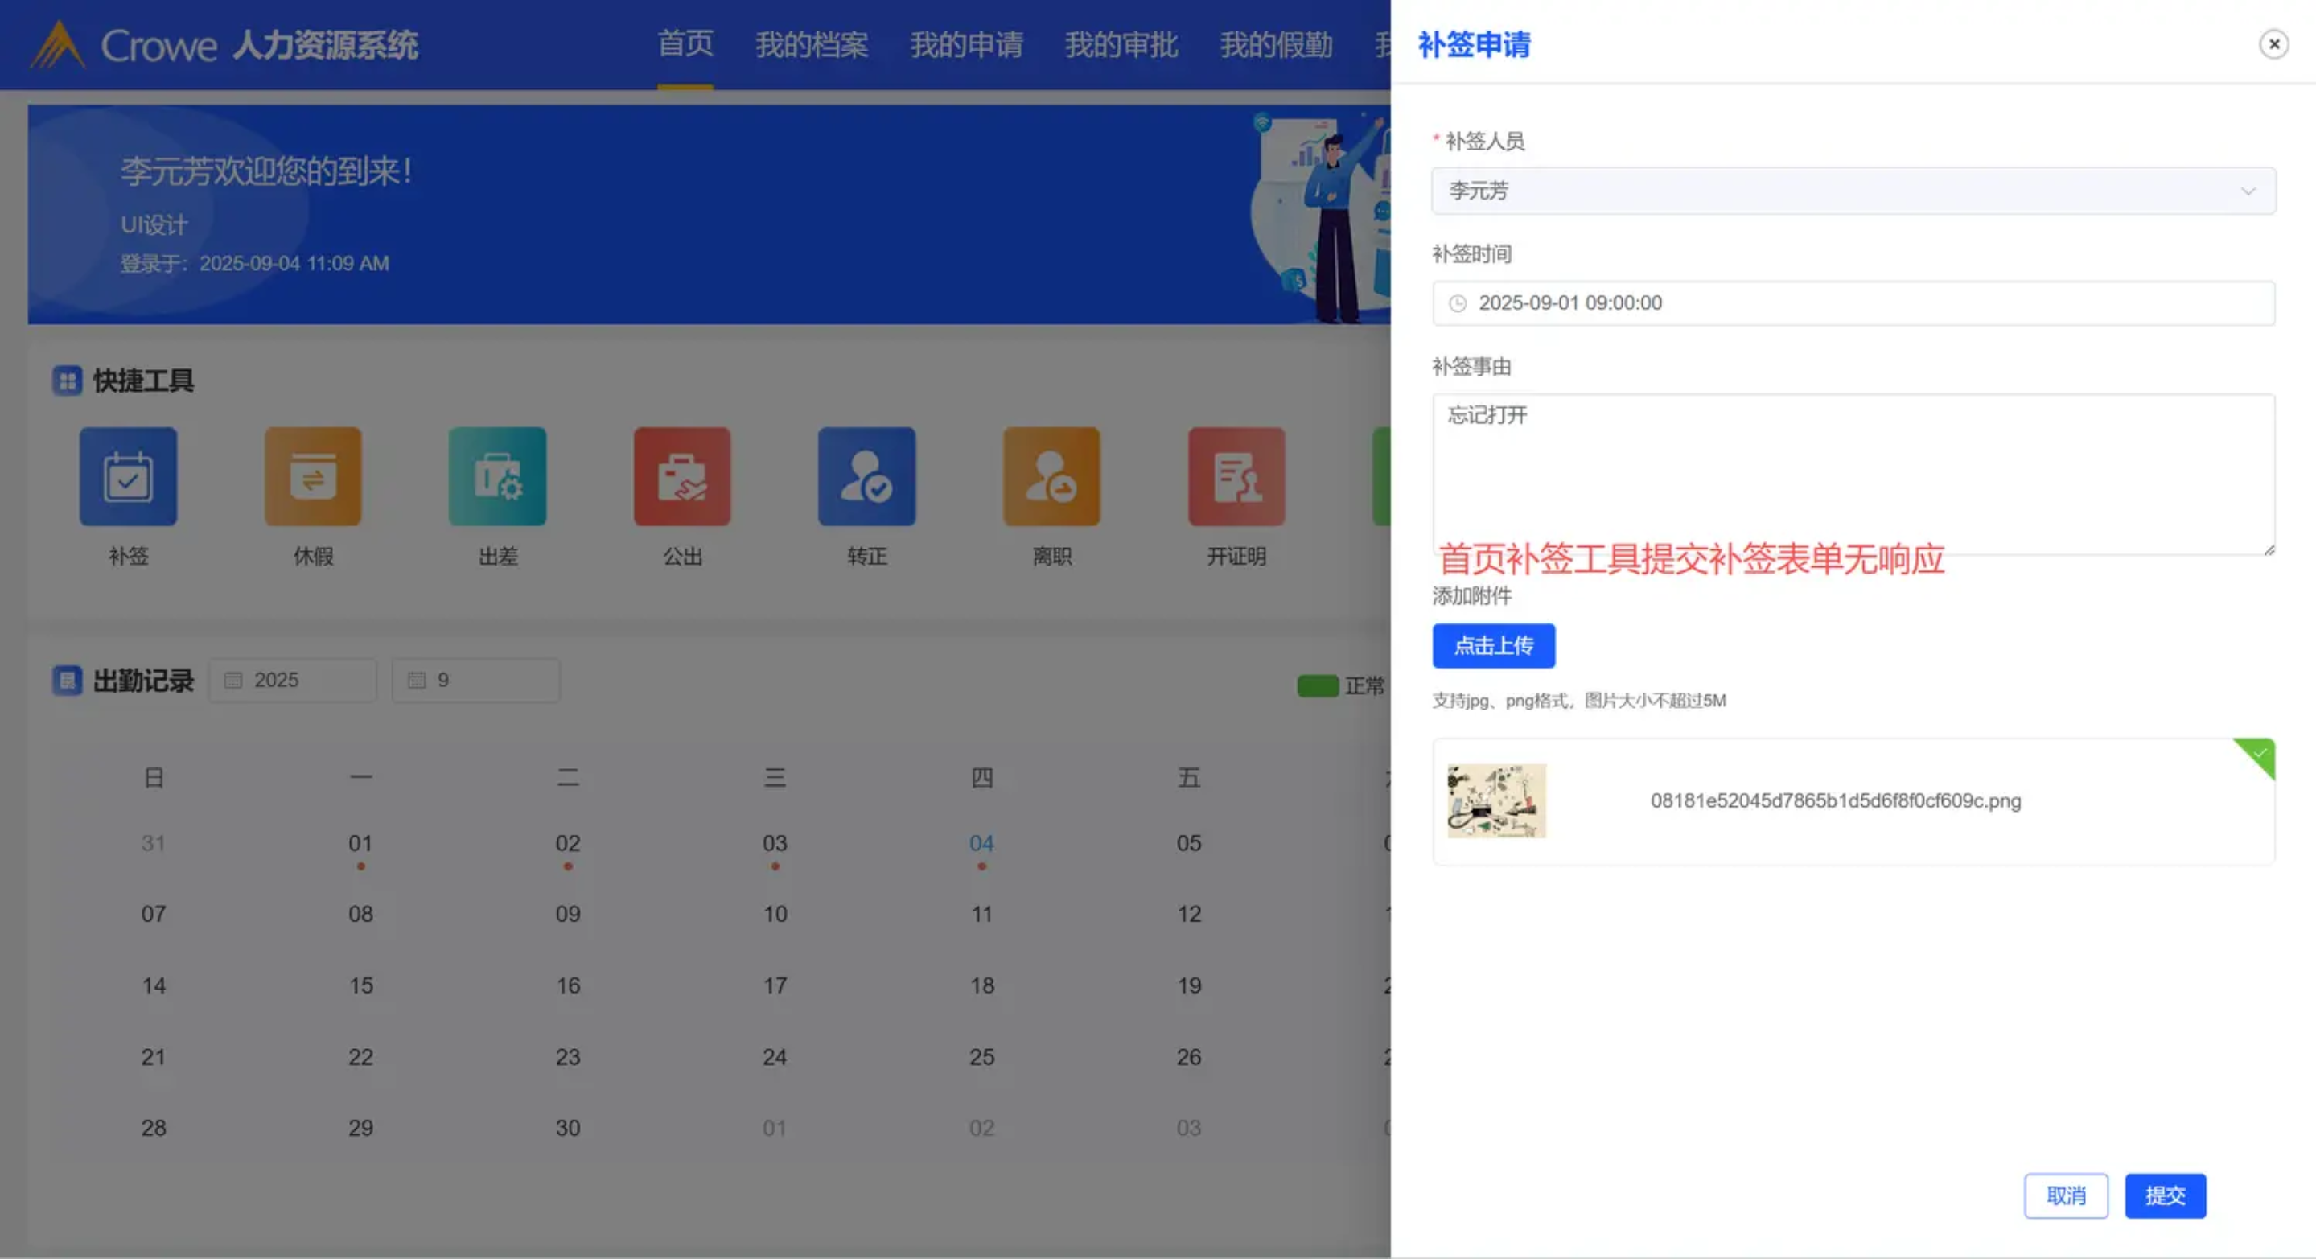Open the year picker showing 2025

click(x=292, y=681)
